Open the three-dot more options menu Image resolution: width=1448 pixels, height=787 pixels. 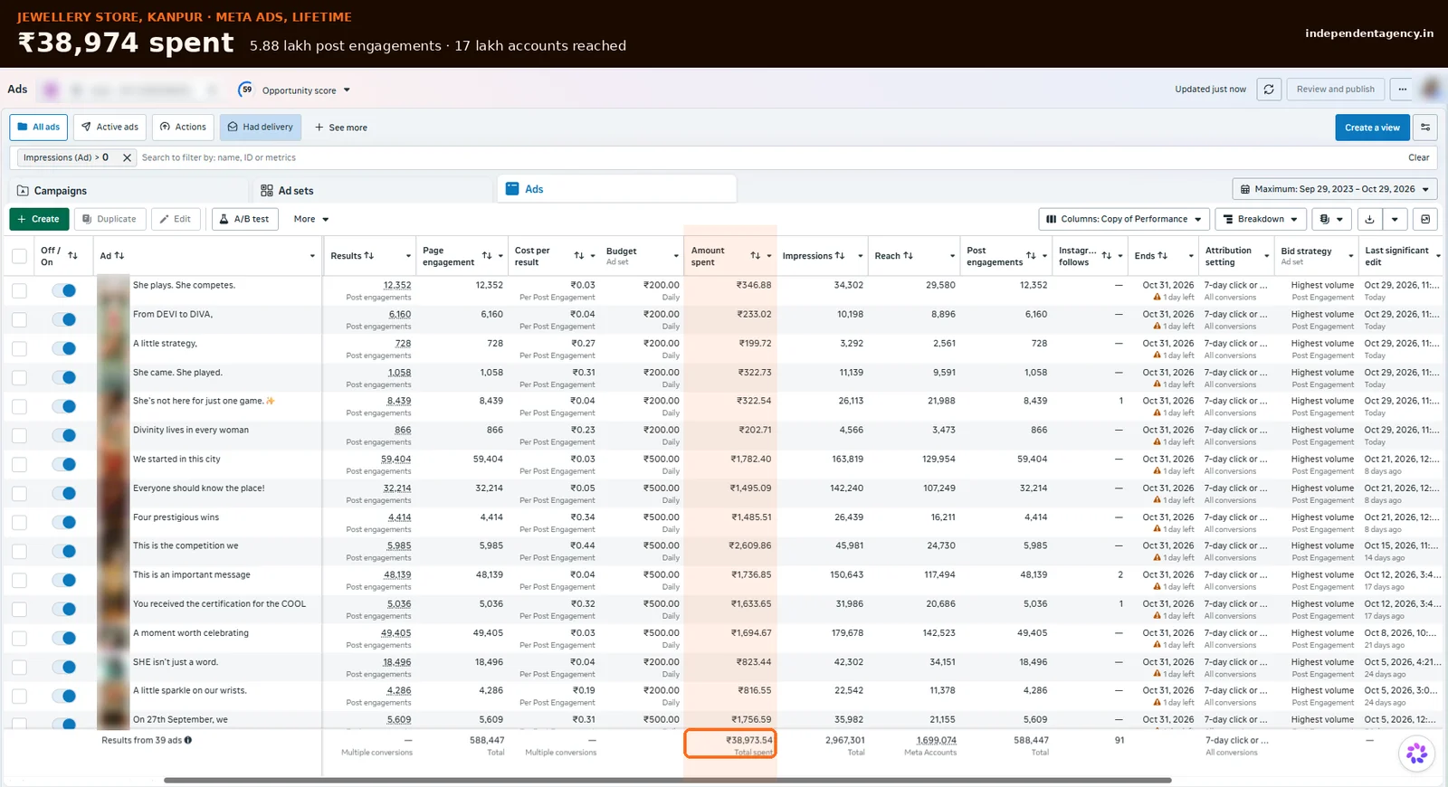(1402, 90)
